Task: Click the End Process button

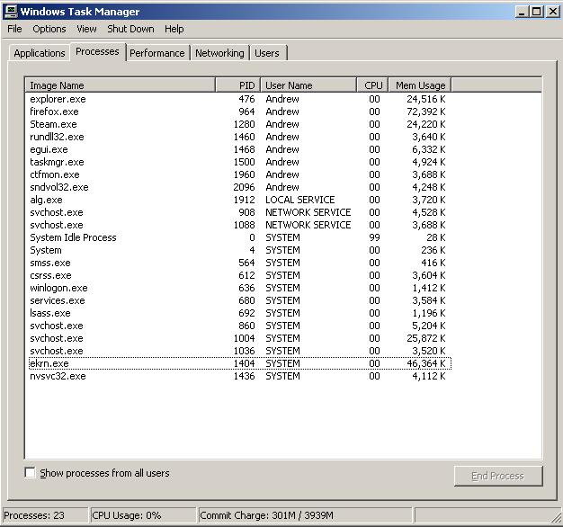Action: point(497,476)
